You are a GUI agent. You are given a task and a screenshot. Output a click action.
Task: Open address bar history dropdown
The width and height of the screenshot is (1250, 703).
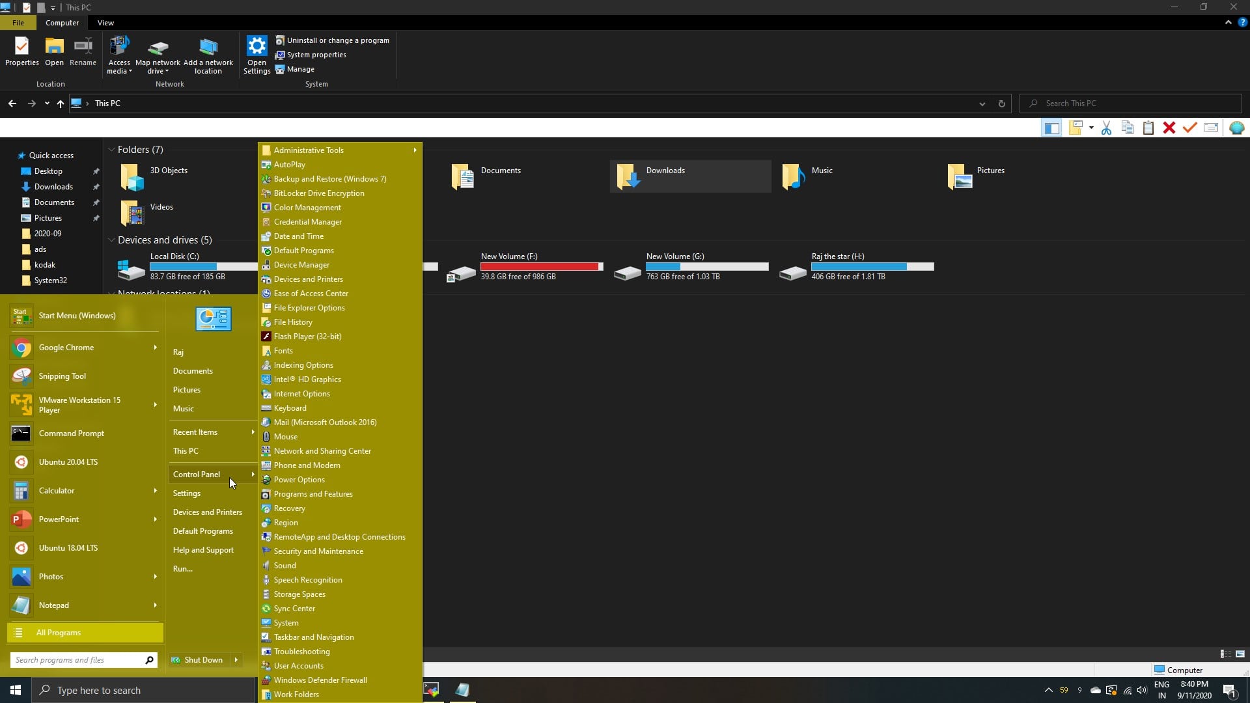(982, 103)
